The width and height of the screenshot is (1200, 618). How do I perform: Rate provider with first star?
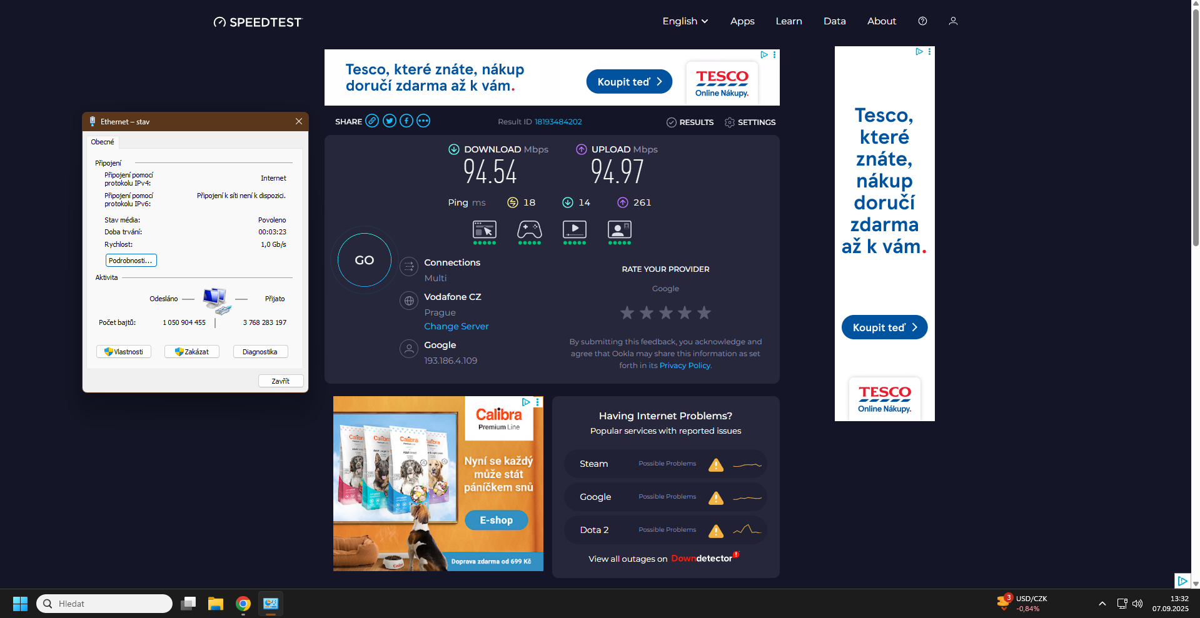pos(627,312)
